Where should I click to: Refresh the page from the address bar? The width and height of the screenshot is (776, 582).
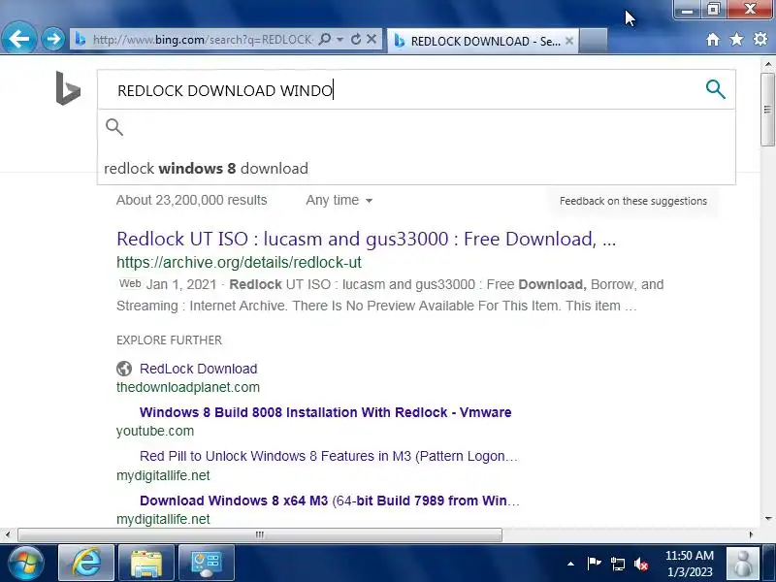(x=355, y=39)
